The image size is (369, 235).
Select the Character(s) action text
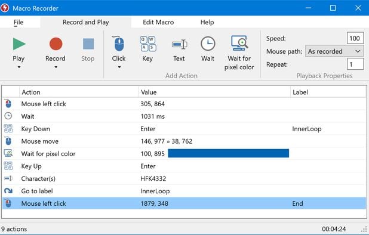38,178
